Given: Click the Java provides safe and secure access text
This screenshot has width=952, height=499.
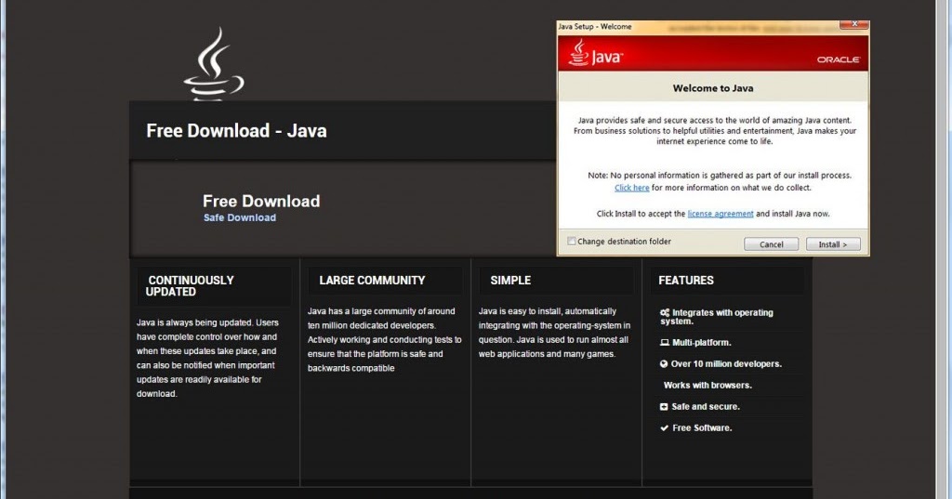Looking at the screenshot, I should click(715, 130).
